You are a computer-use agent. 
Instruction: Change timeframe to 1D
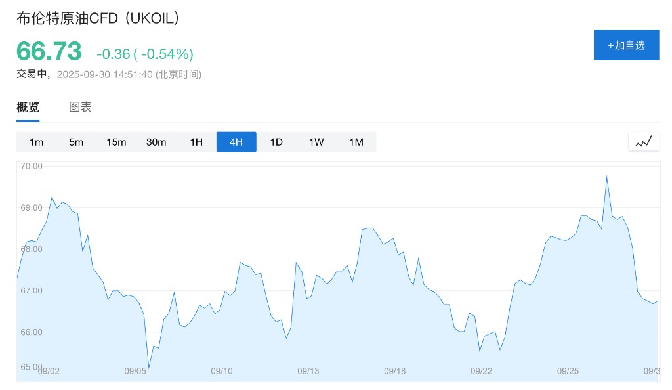[x=276, y=142]
